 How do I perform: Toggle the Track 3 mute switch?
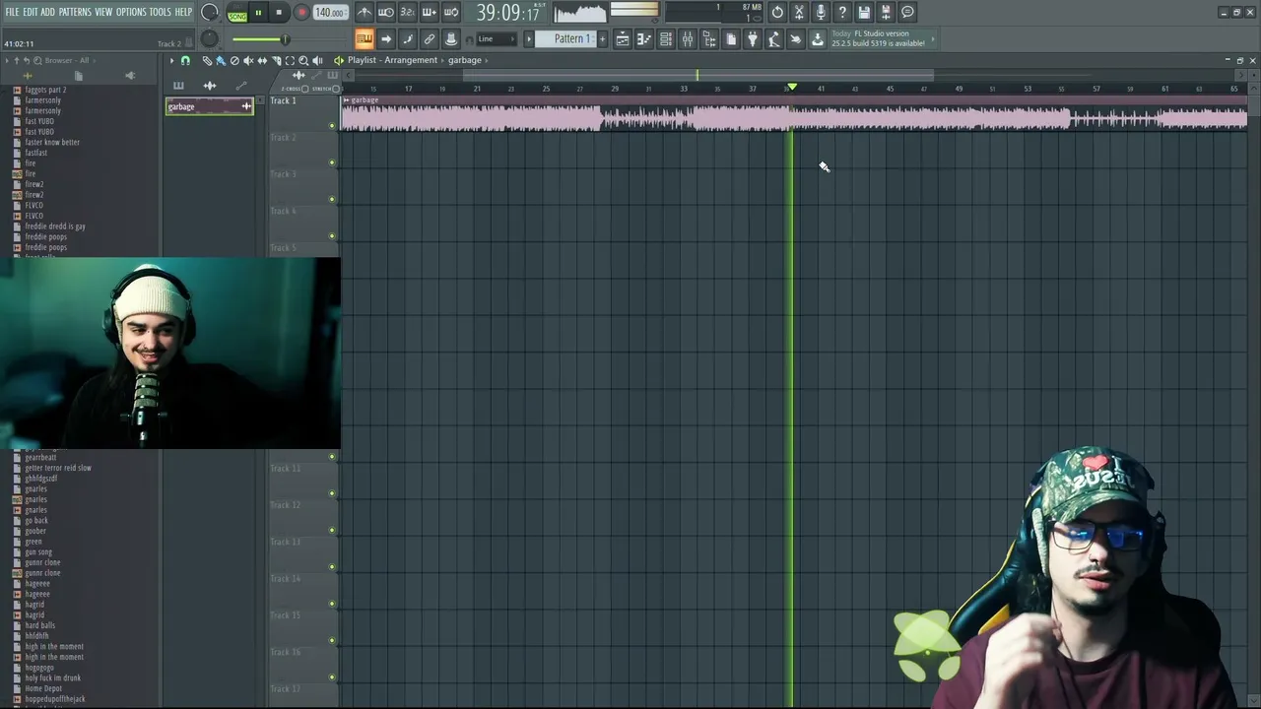[332, 200]
